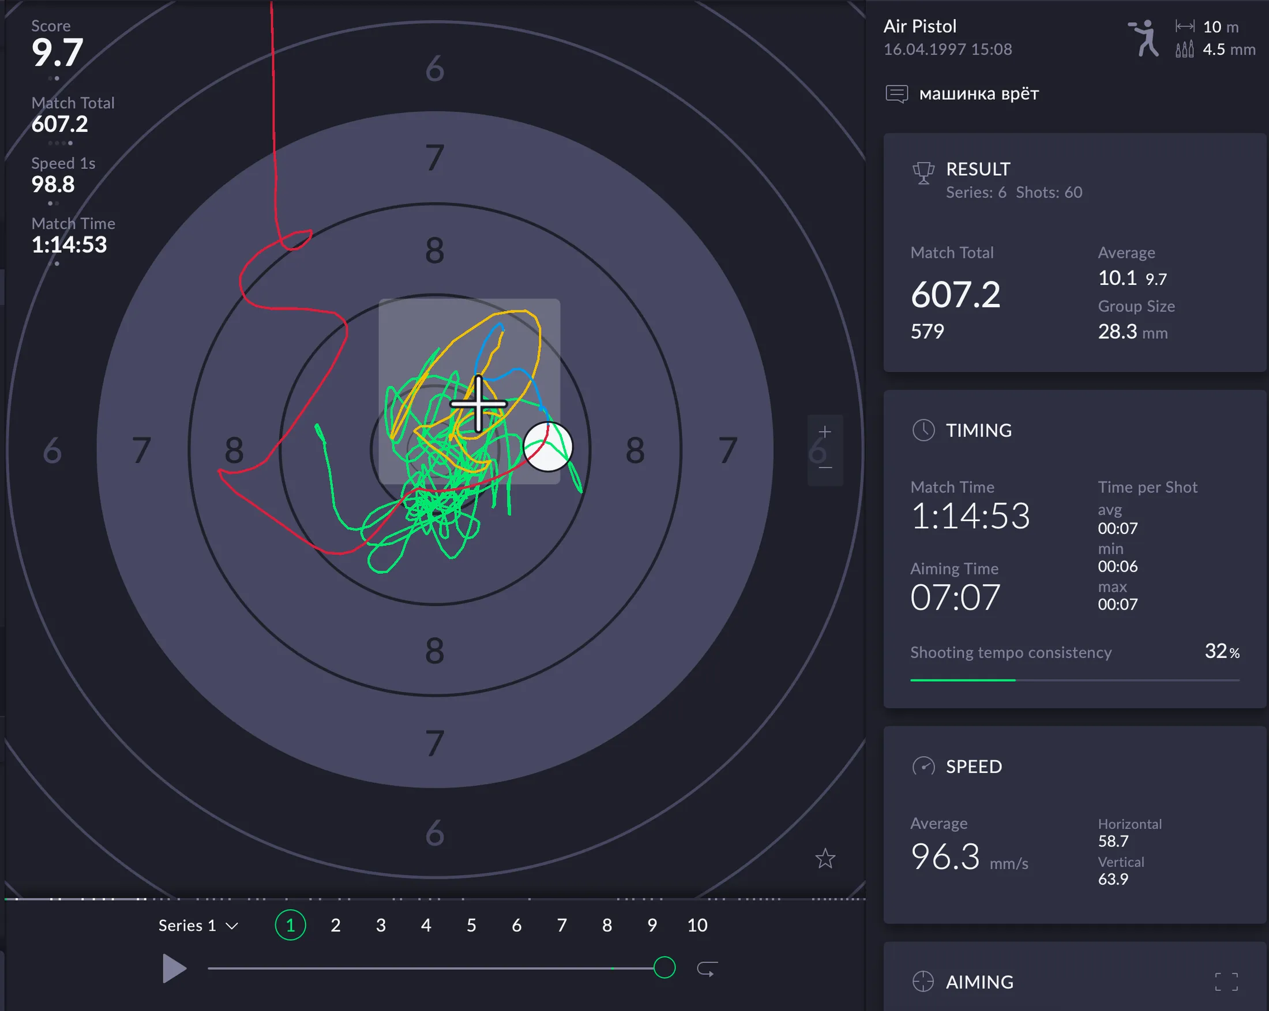Click the pellets icon beside 4.5 mm

pos(1185,50)
